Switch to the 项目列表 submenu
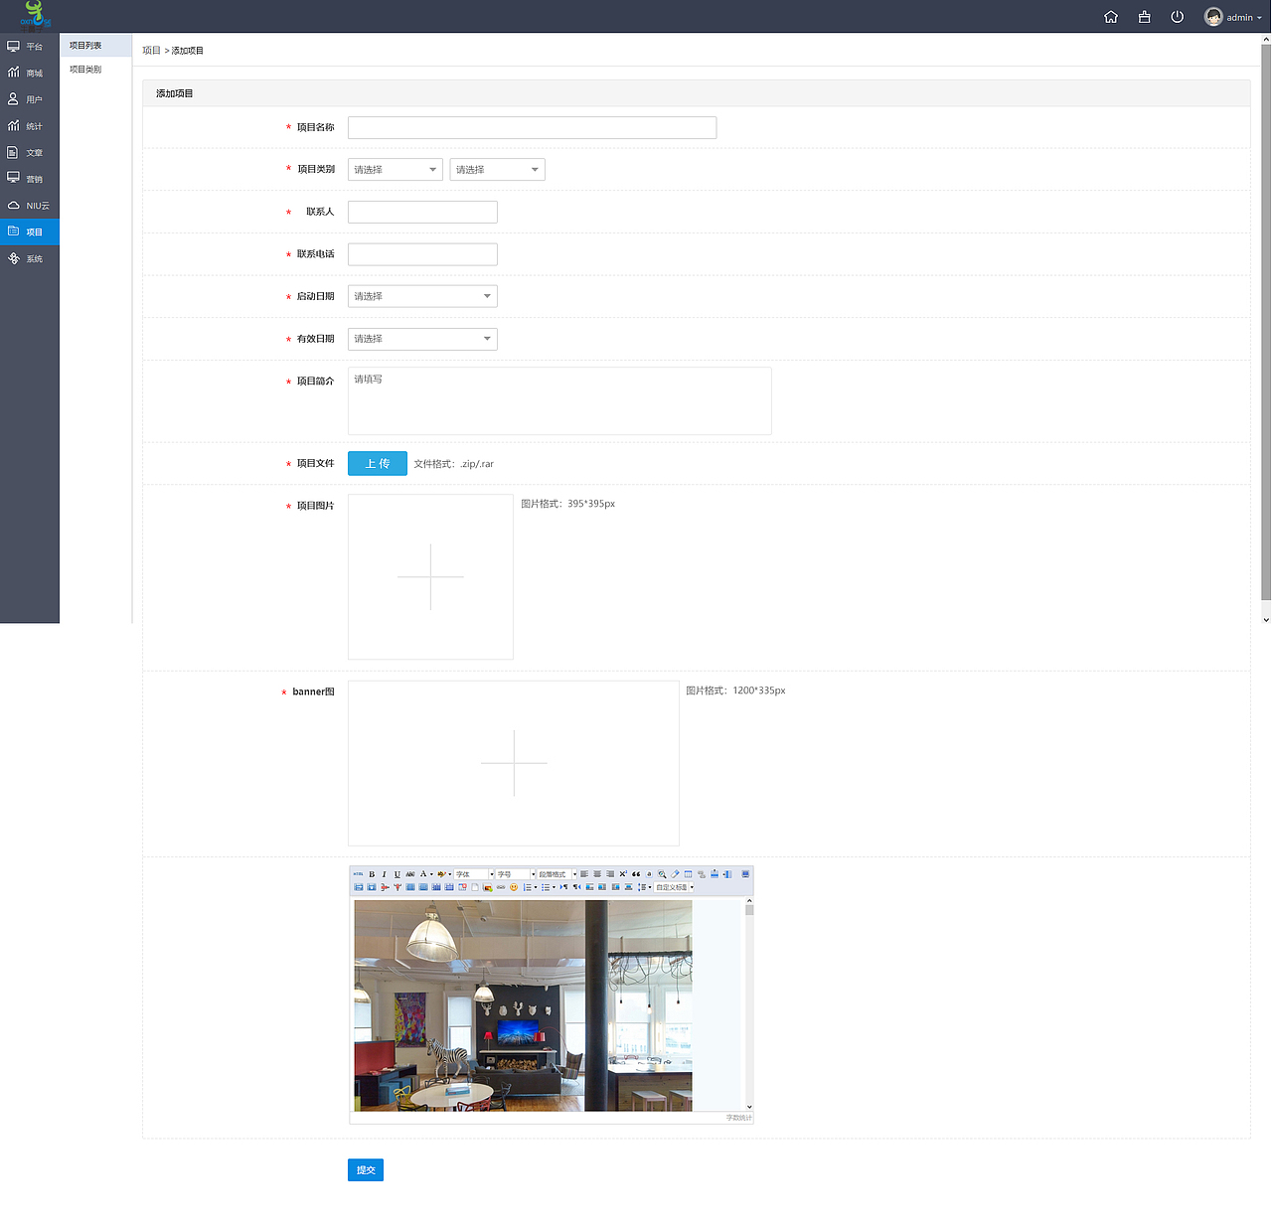 (95, 46)
